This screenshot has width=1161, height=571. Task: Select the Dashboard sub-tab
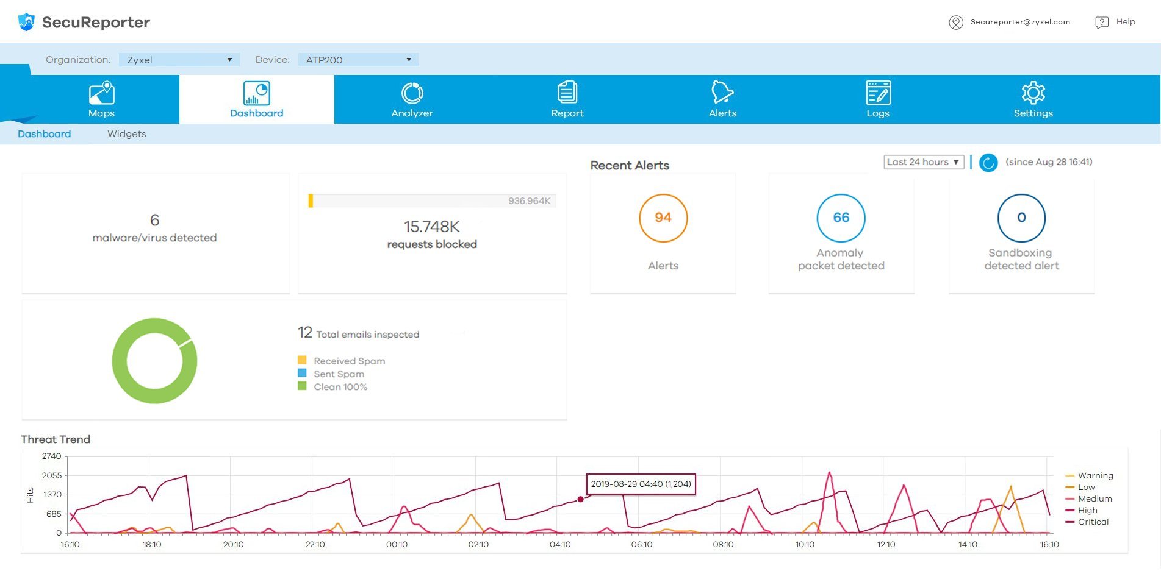[44, 134]
